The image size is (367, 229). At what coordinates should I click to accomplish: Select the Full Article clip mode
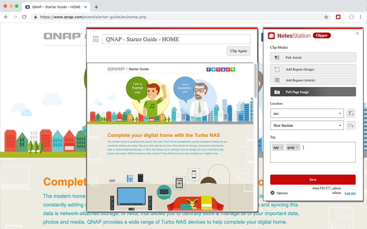(x=313, y=57)
